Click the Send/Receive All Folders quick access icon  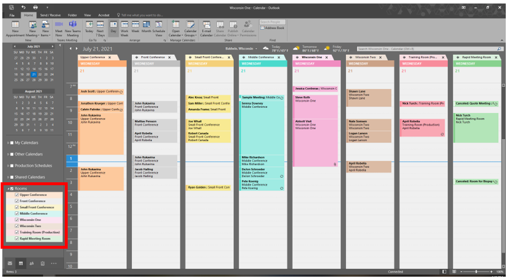(x=12, y=7)
